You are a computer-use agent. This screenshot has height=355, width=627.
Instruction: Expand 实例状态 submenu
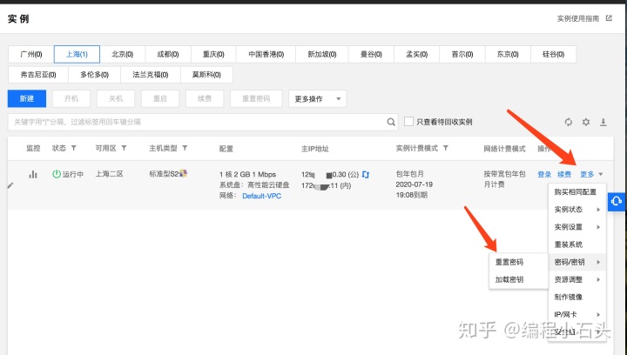pyautogui.click(x=577, y=209)
